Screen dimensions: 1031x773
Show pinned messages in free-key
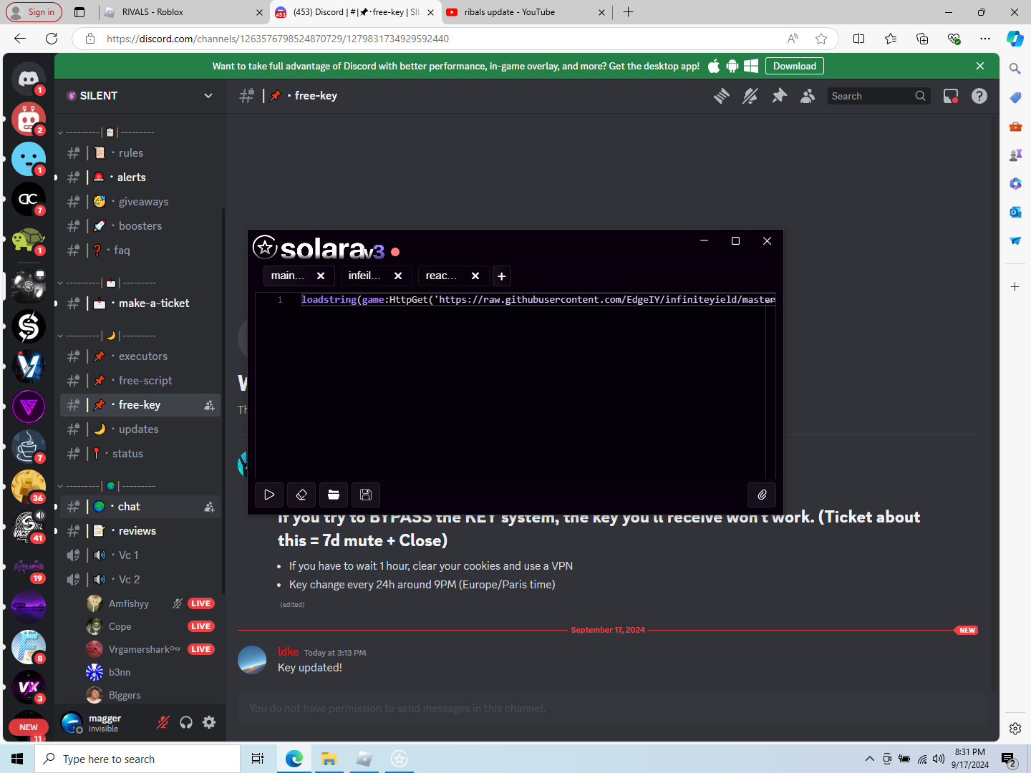tap(779, 96)
